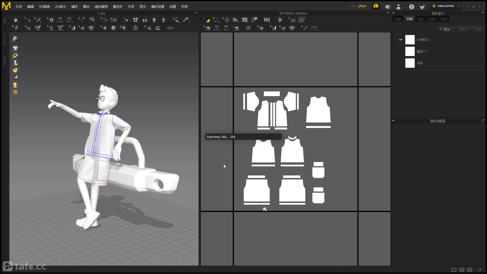The width and height of the screenshot is (487, 274).
Task: Click the announcements megaphone icon
Action: click(x=388, y=7)
